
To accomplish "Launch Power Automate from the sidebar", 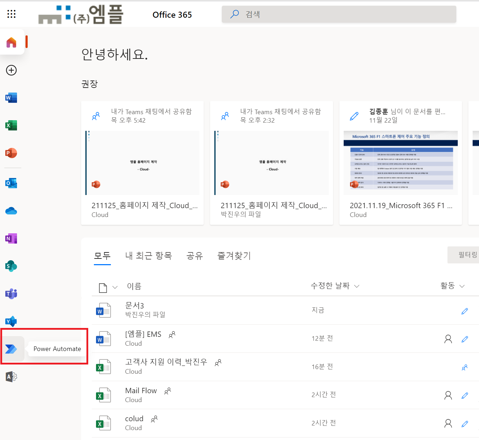I will [x=11, y=349].
